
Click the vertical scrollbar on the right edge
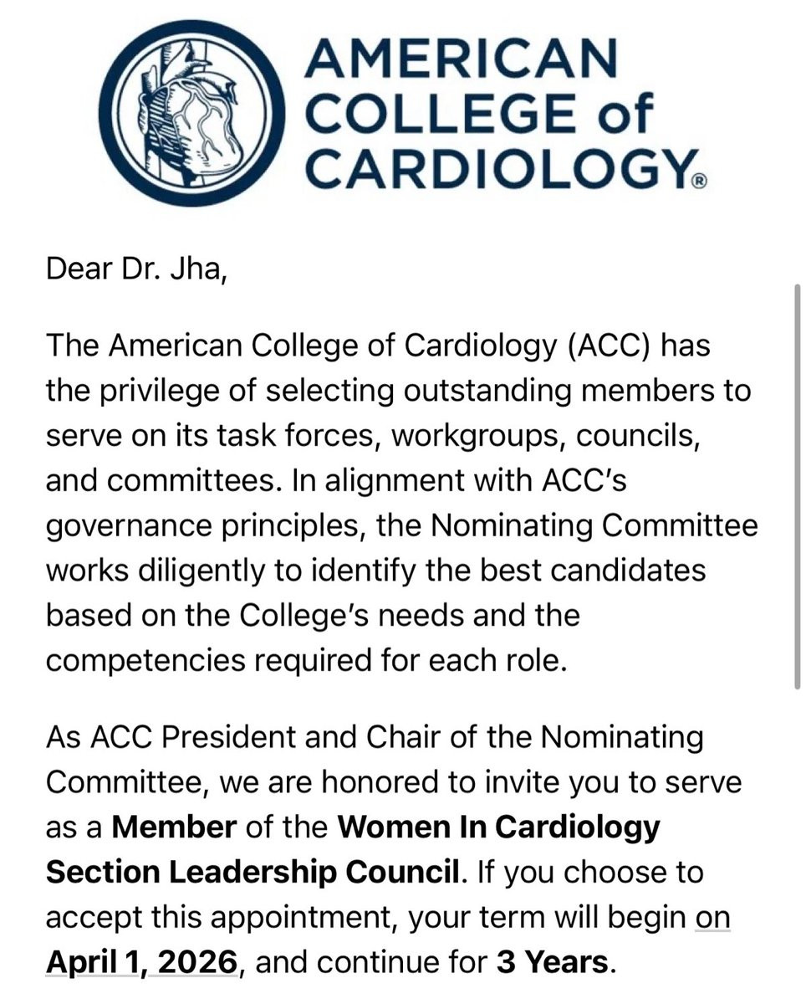click(x=797, y=485)
